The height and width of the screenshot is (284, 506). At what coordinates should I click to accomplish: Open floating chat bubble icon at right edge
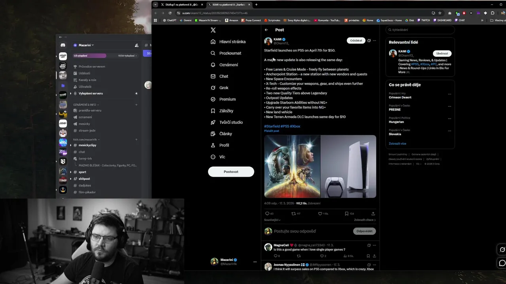502,263
